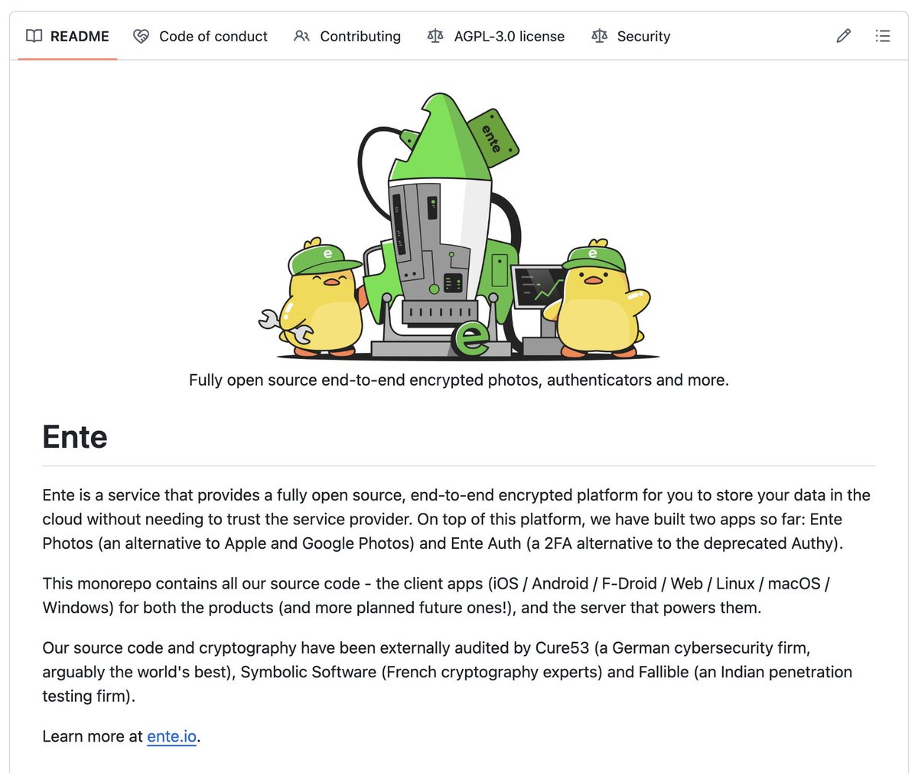View the AGPL-3.0 license tab
Screen dimensions: 918x773
[x=496, y=36]
